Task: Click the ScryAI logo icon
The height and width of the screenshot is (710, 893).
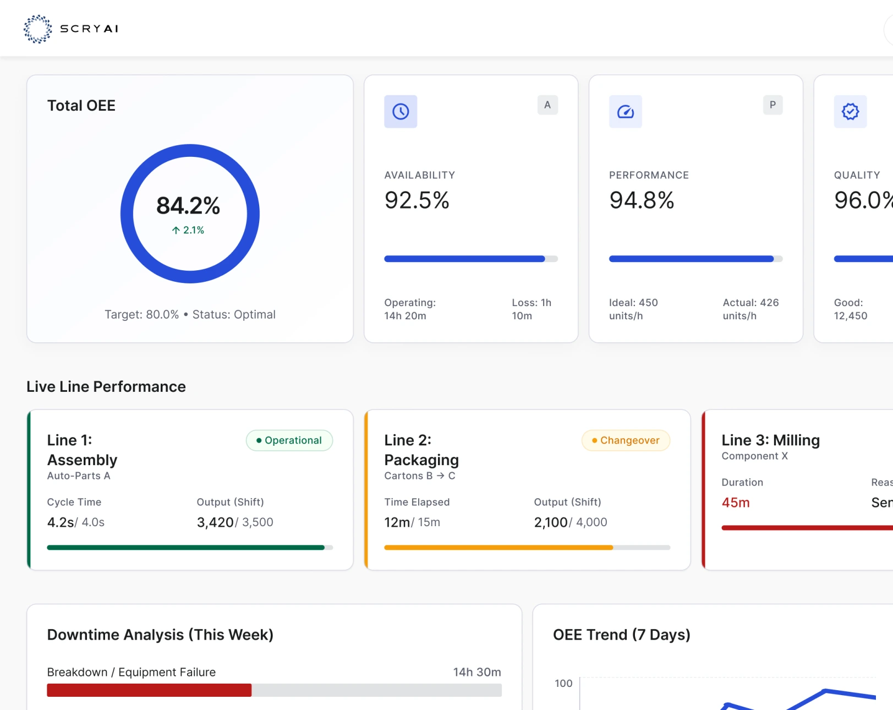Action: tap(38, 29)
